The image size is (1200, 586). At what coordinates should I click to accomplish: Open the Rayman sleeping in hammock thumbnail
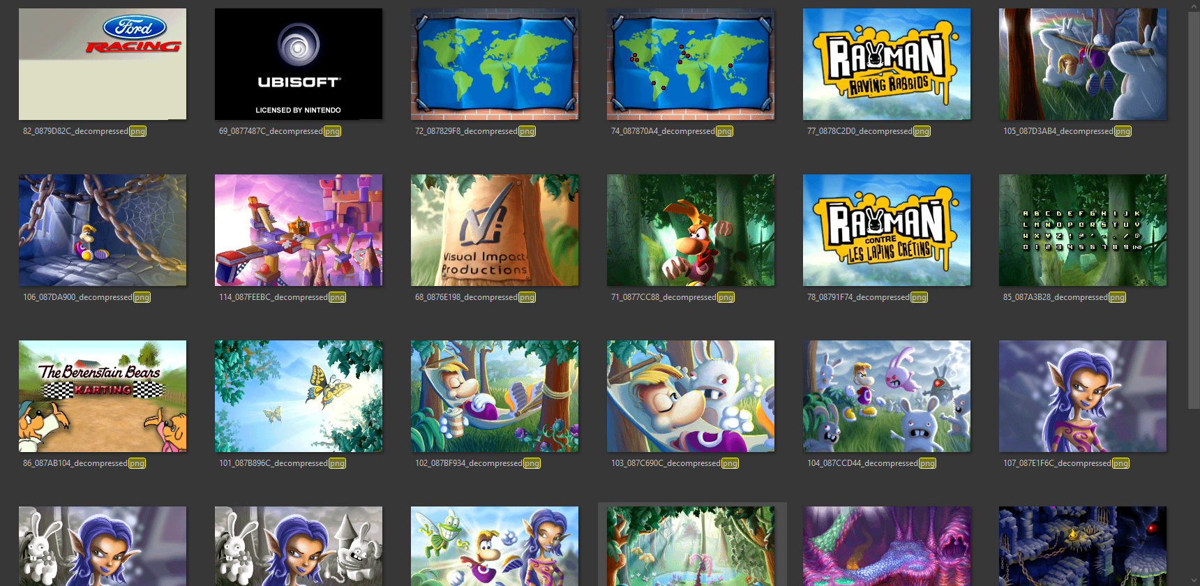click(x=495, y=396)
